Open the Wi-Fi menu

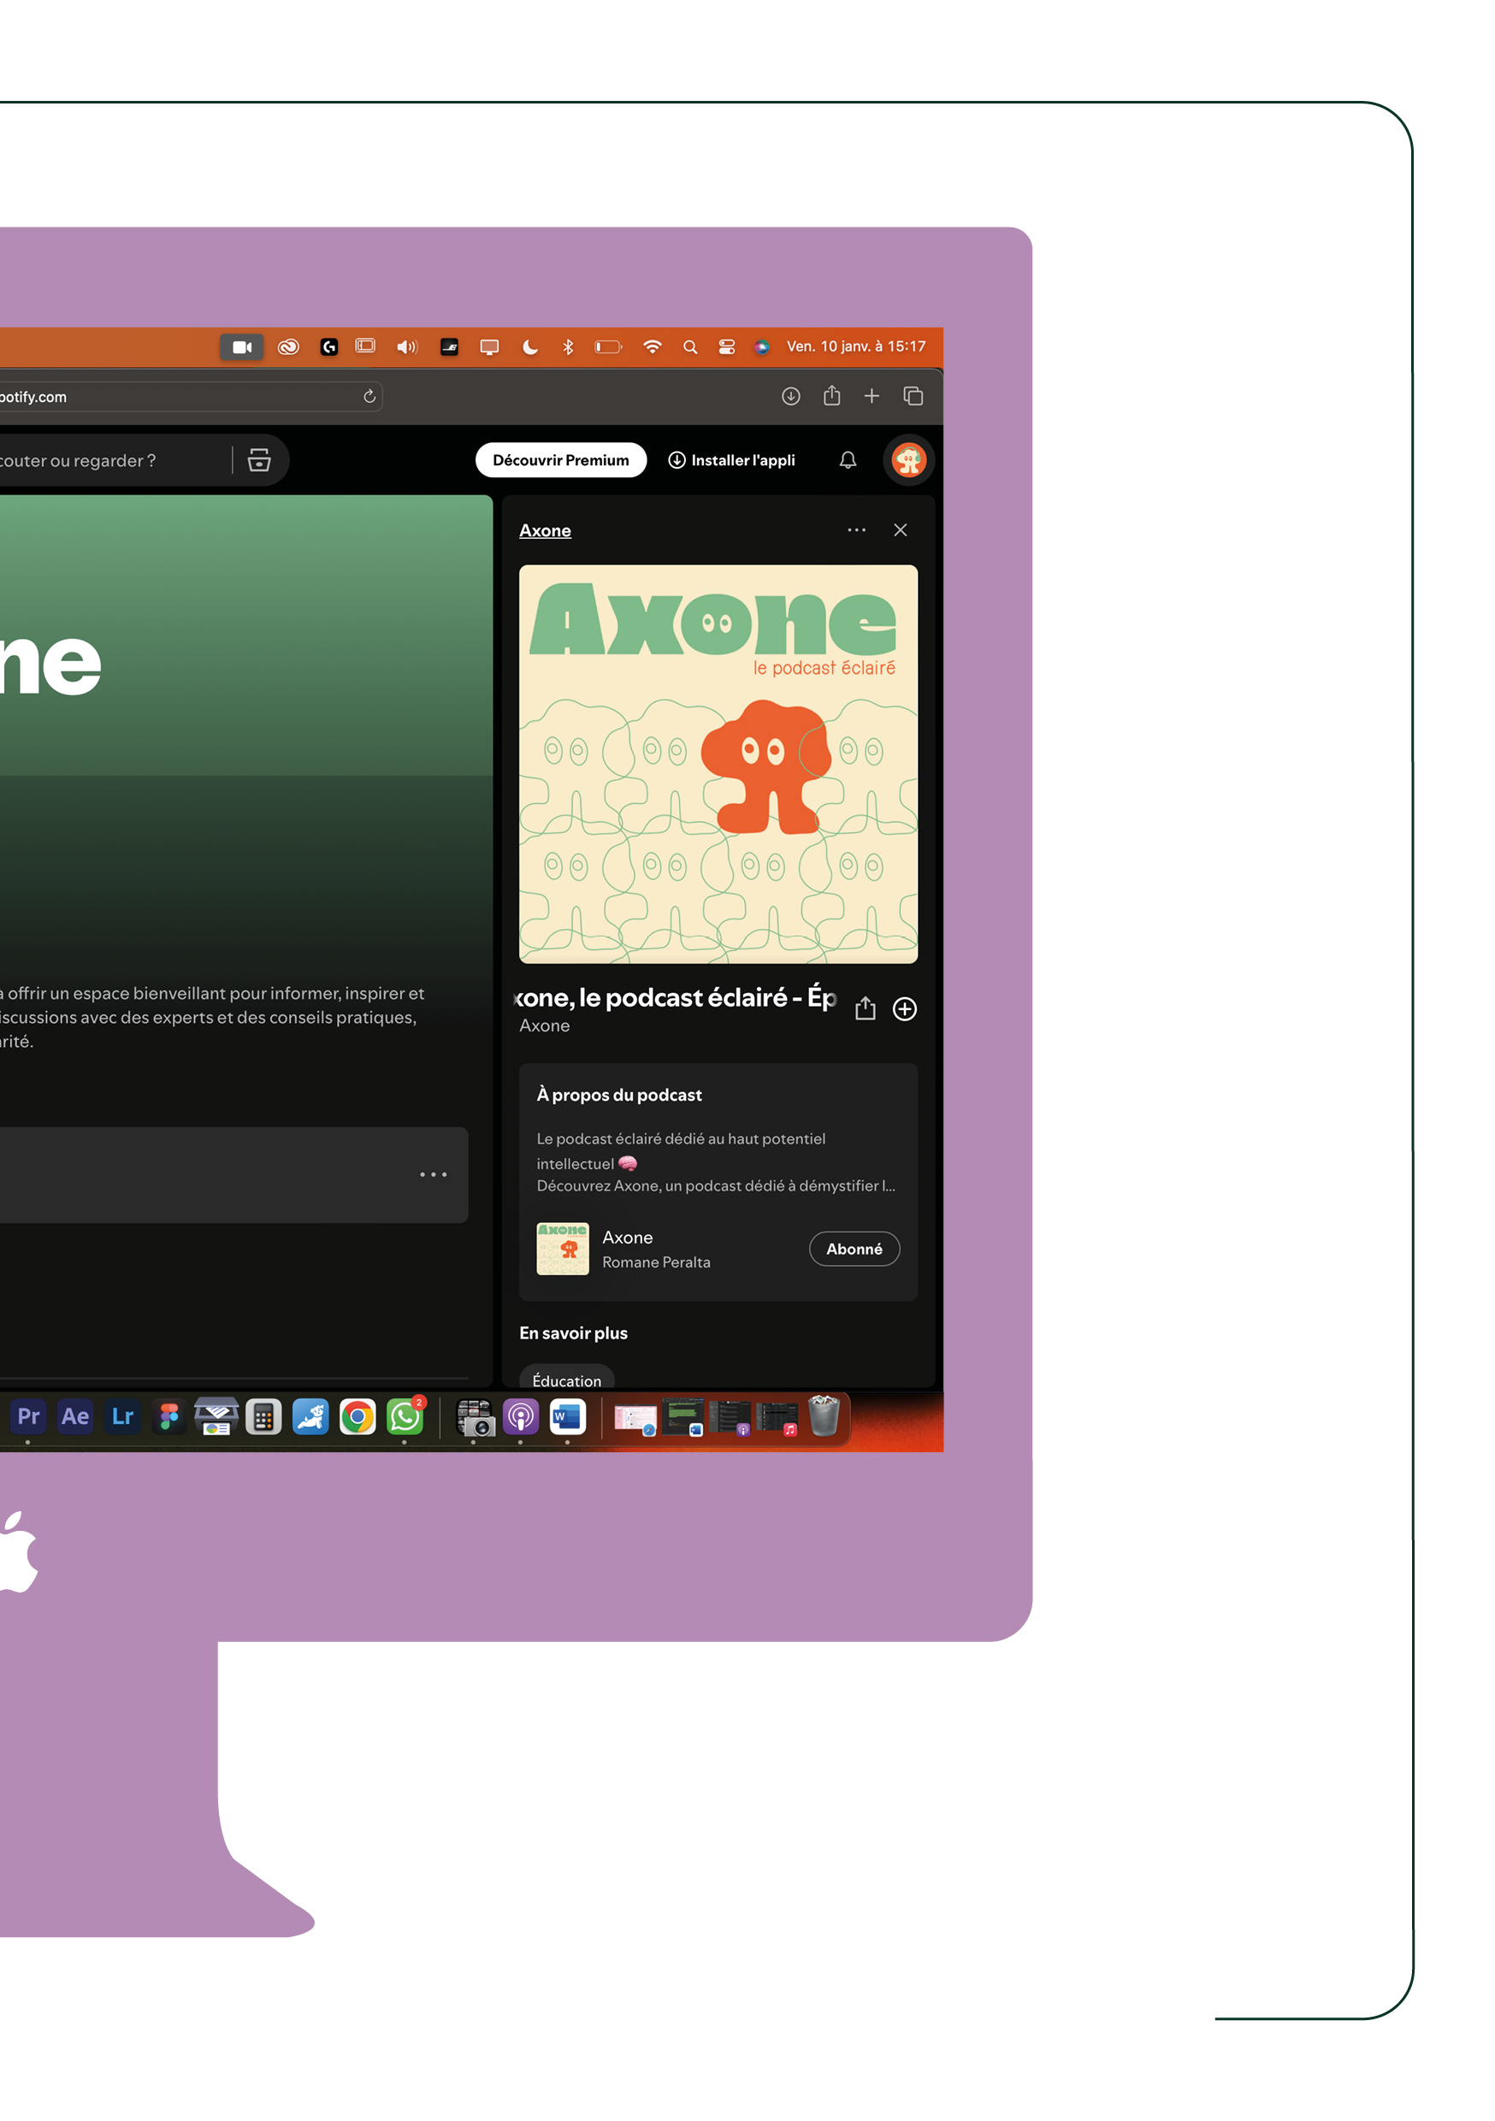653,347
